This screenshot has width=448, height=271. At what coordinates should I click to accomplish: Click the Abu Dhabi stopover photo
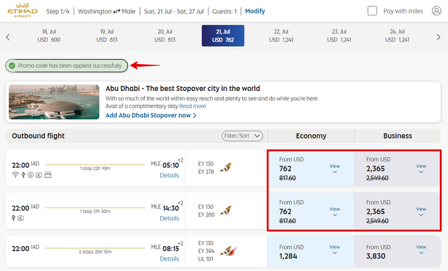(54, 102)
